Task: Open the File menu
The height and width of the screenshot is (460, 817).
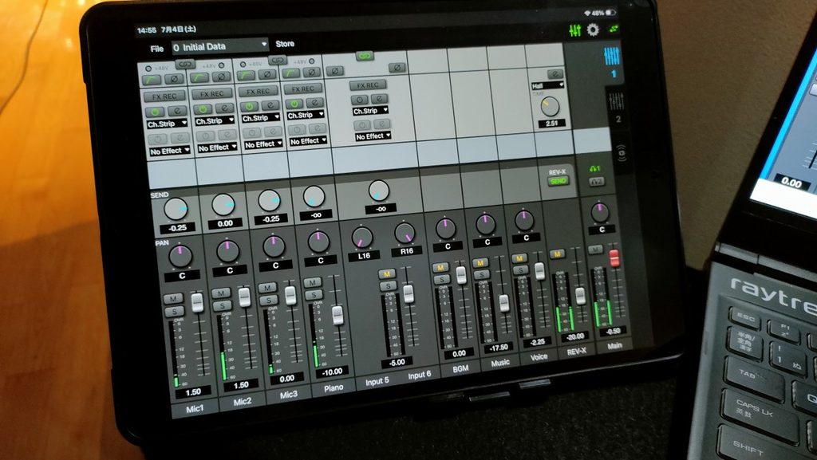Action: [x=157, y=49]
